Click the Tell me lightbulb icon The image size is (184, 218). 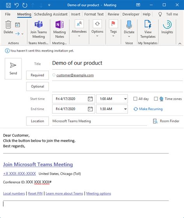click(160, 14)
